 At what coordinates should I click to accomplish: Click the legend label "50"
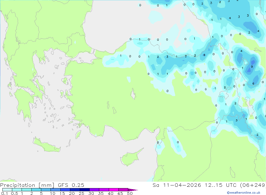[130, 193]
